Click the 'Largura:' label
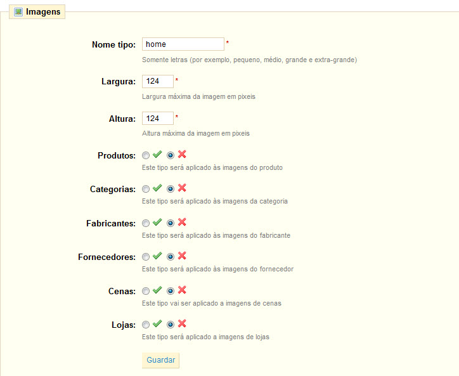459x376 pixels. [119, 82]
